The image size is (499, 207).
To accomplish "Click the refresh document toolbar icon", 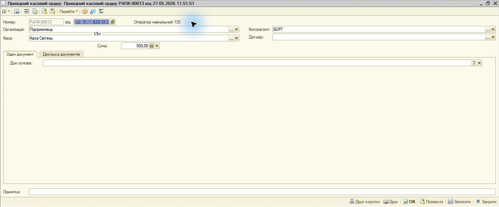I will [x=27, y=12].
